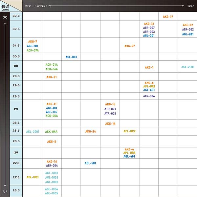197x197 pixels.
Task: Click the AGL-1004 model label
Action: (x=52, y=189)
